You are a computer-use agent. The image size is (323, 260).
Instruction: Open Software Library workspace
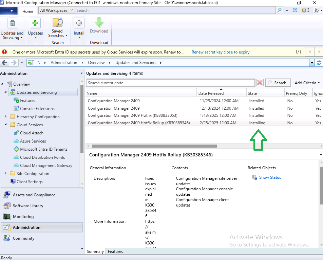(42, 206)
